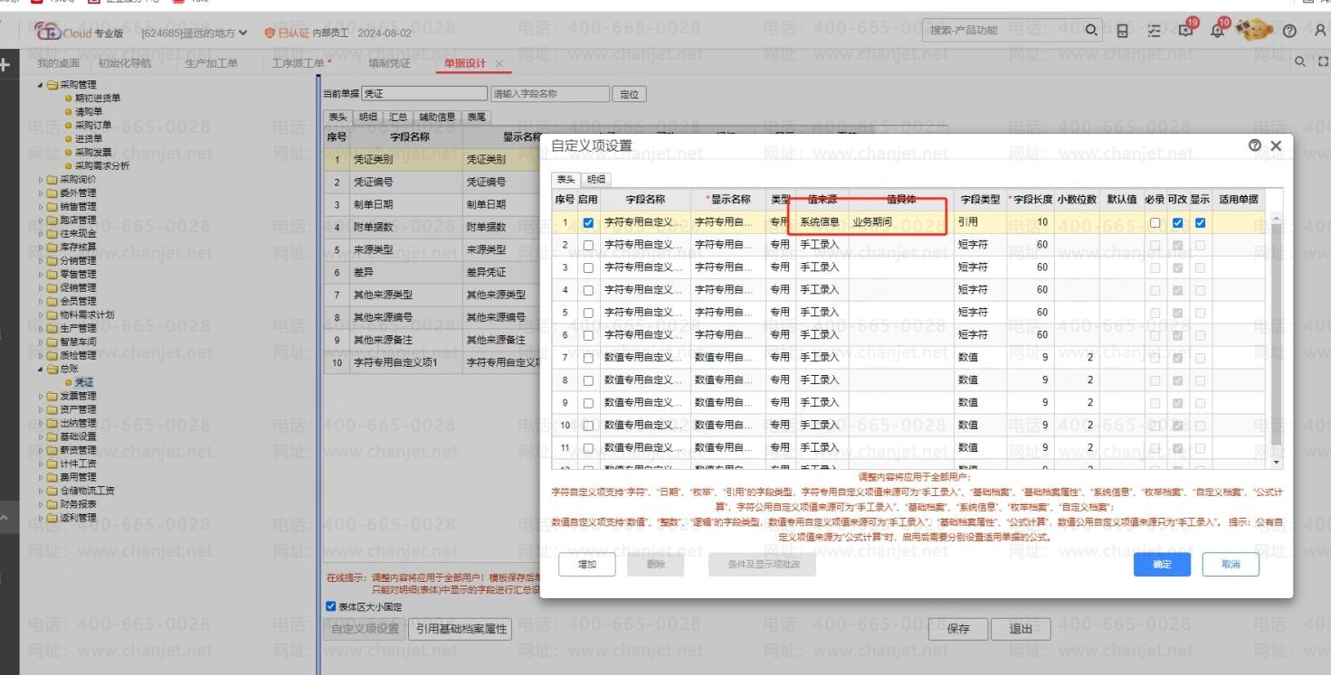Open the message icon with badge 19

click(x=1187, y=32)
